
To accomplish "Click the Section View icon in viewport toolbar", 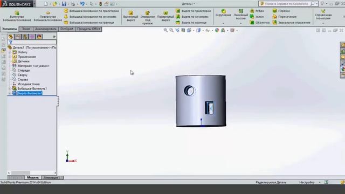I will [x=183, y=30].
